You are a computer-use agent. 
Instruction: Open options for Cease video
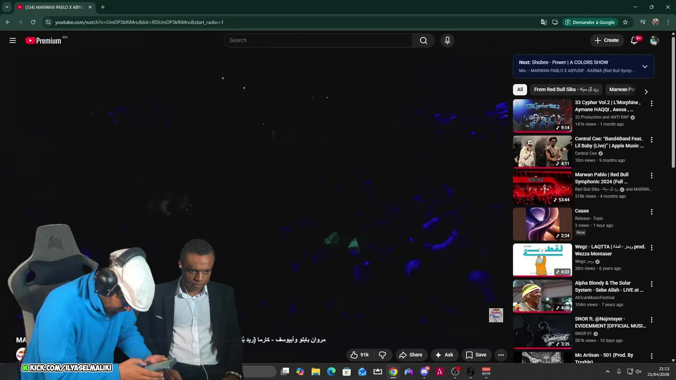click(652, 212)
